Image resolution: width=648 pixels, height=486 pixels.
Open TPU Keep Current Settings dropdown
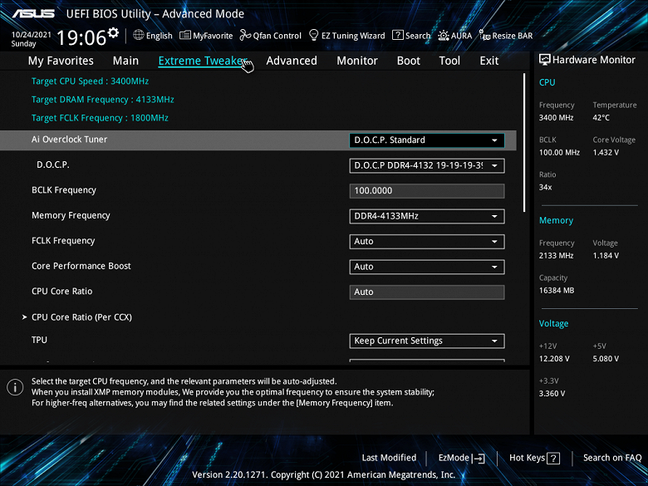(427, 341)
